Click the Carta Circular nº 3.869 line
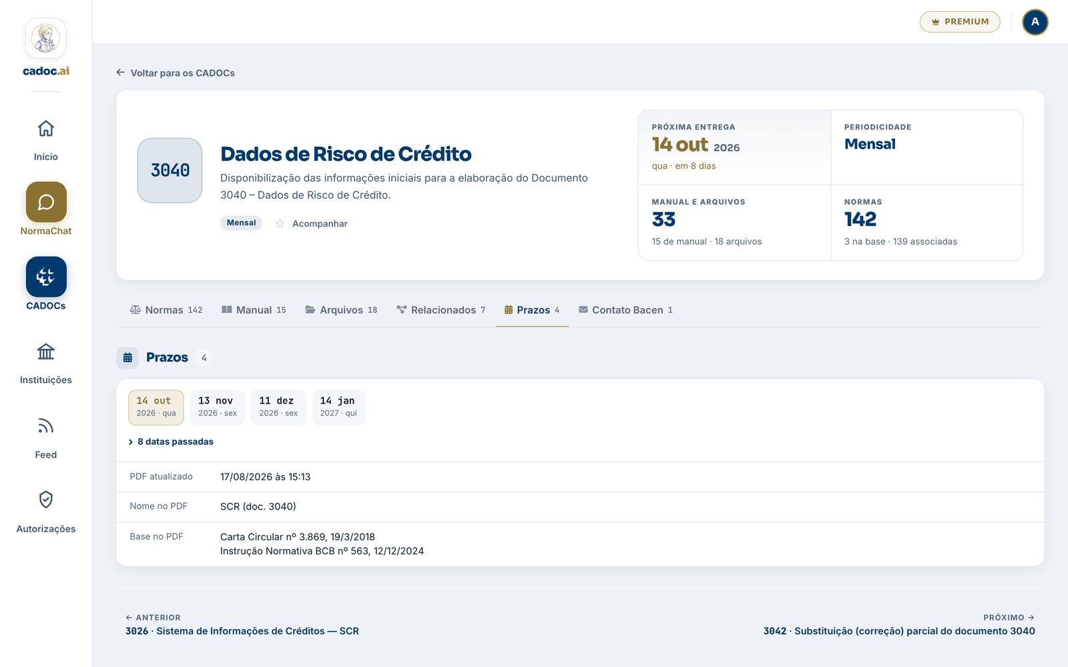 click(298, 537)
